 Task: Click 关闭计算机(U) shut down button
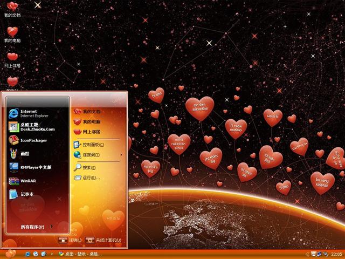103,240
